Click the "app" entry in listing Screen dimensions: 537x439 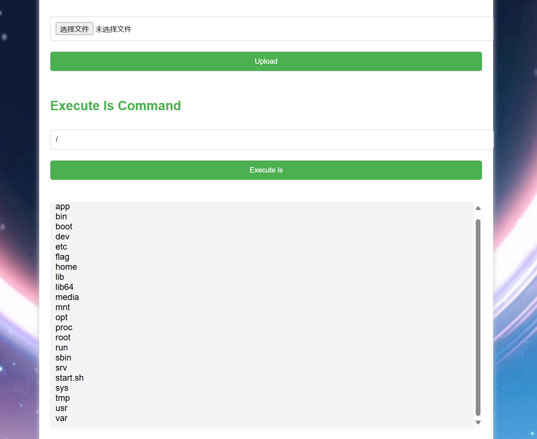click(63, 206)
